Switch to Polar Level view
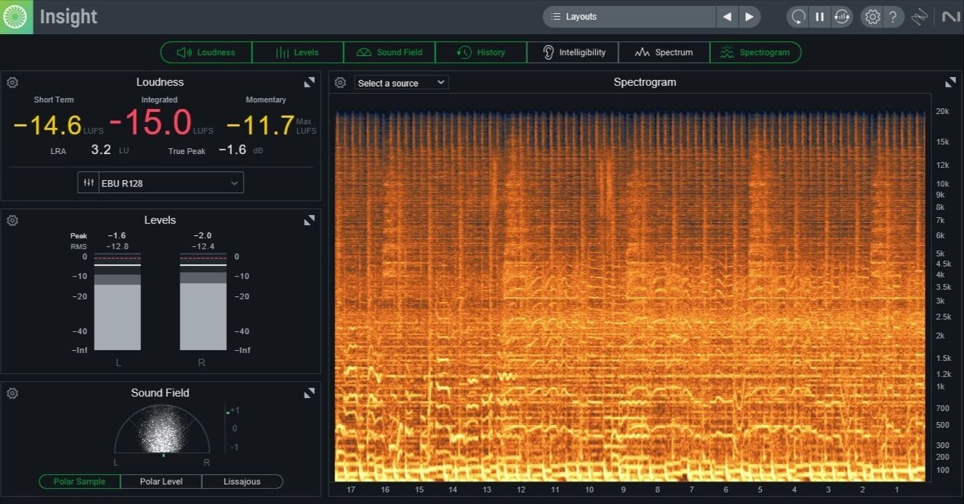The height and width of the screenshot is (504, 964). click(x=161, y=481)
